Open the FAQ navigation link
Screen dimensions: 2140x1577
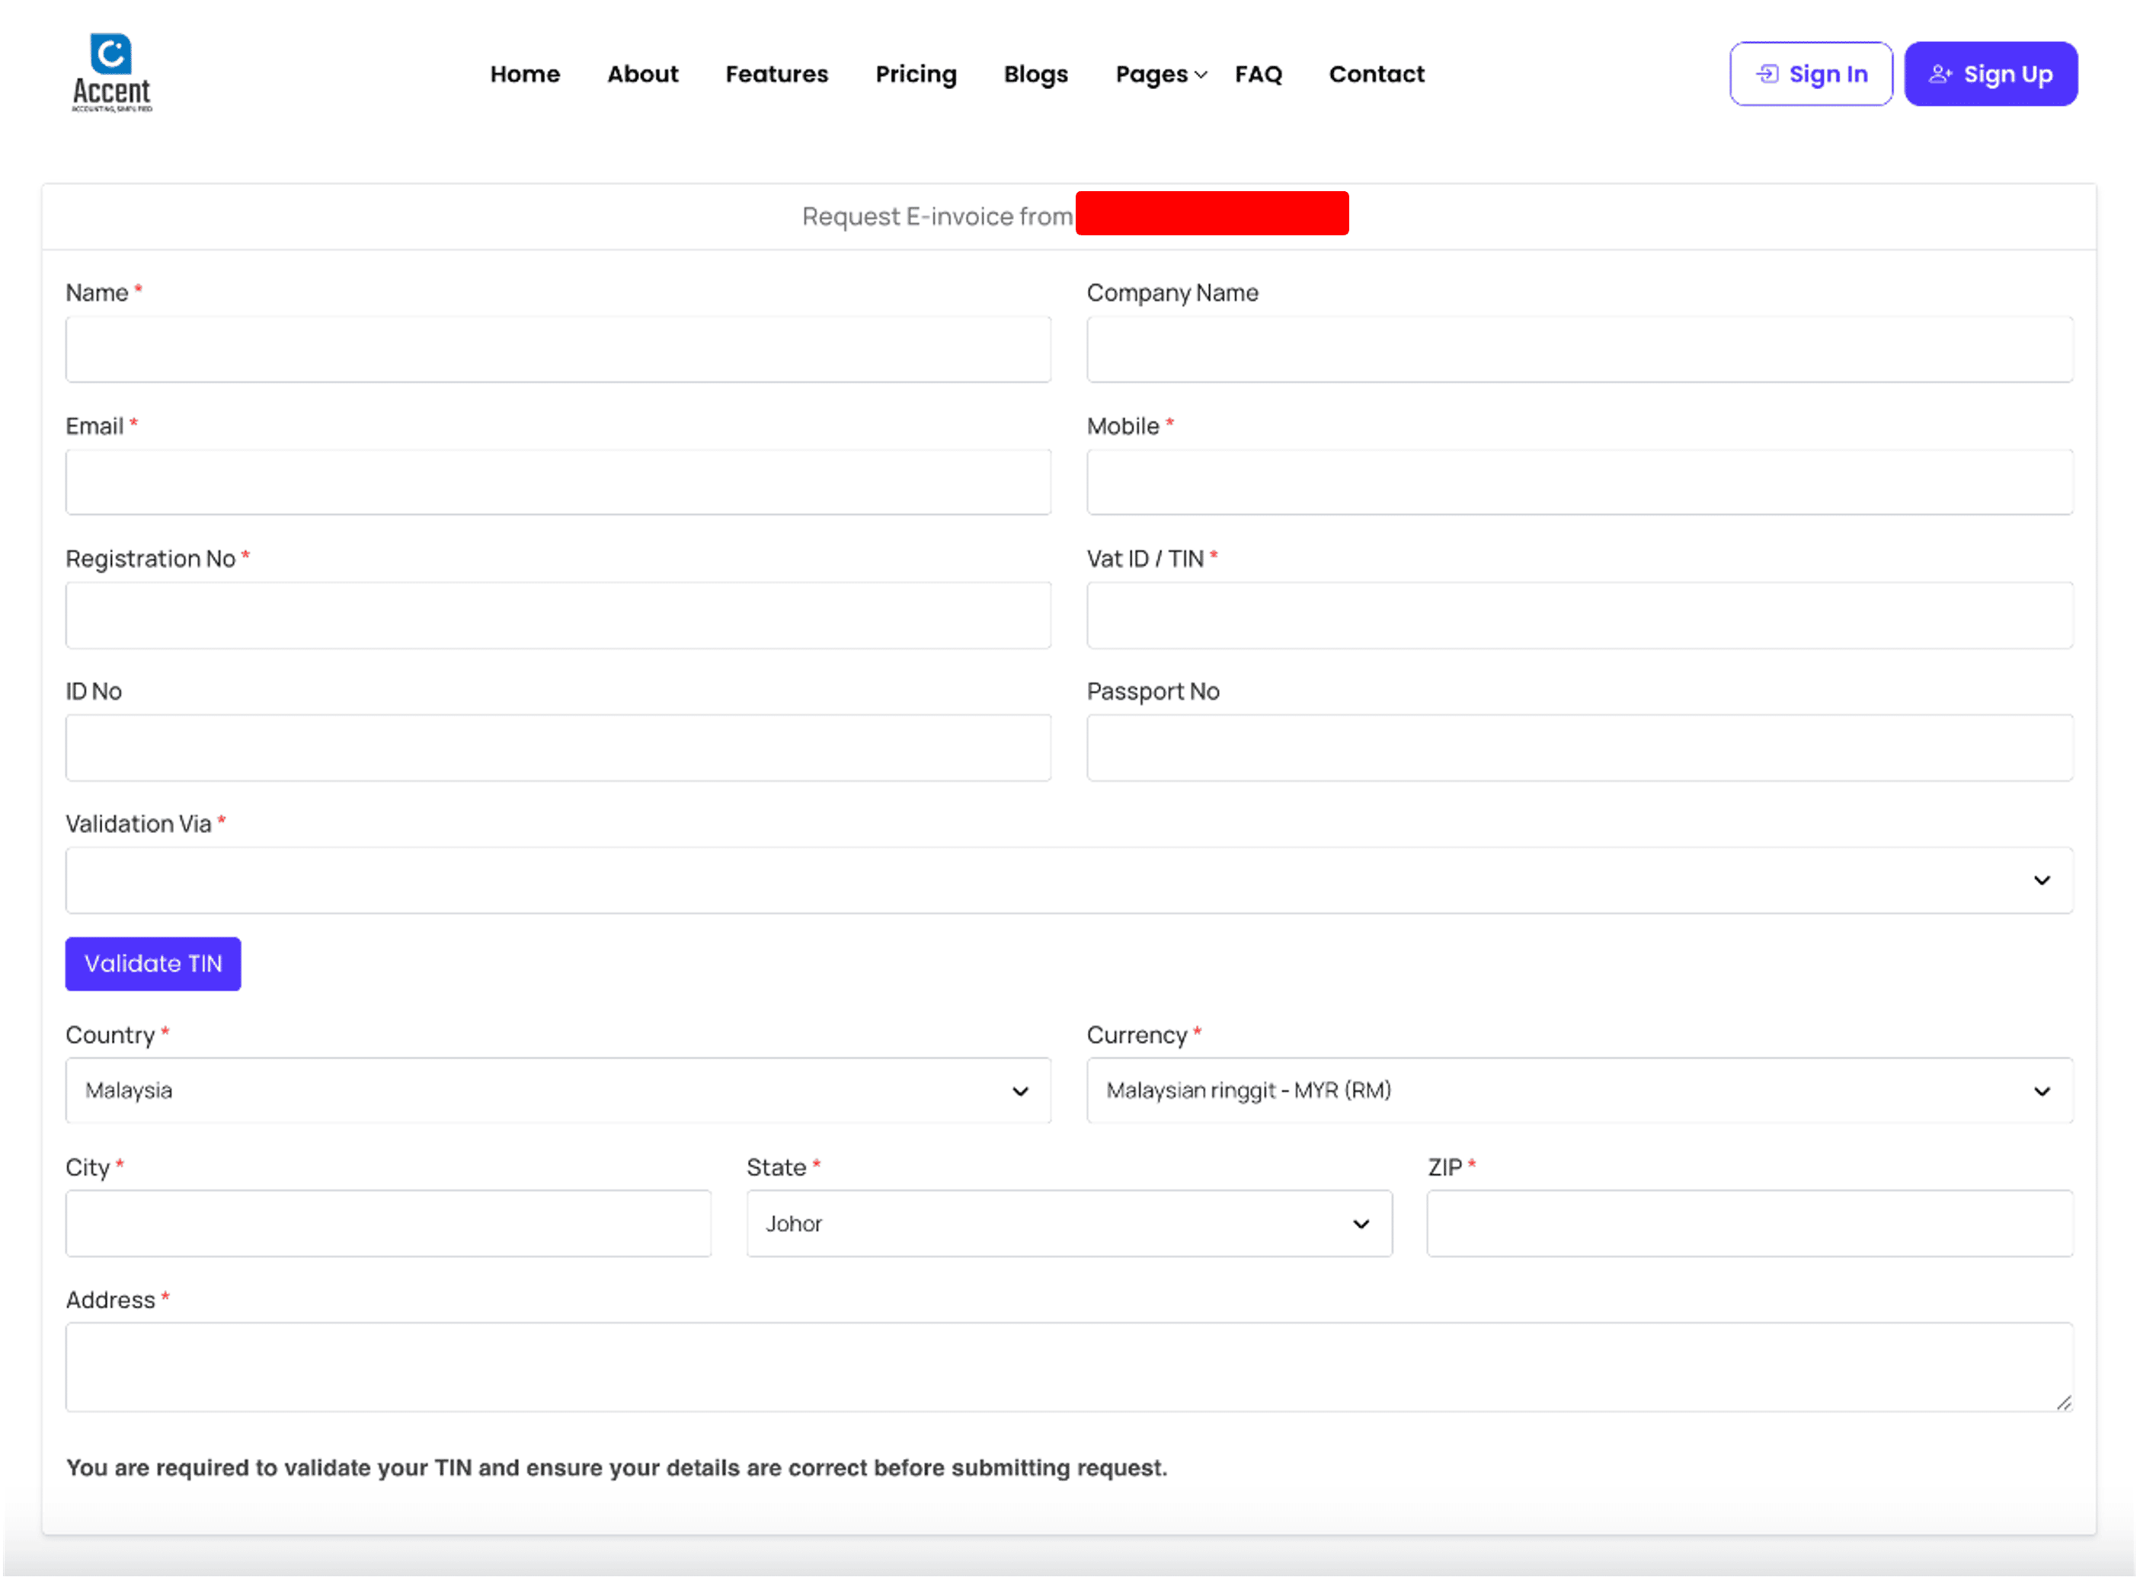coord(1258,75)
